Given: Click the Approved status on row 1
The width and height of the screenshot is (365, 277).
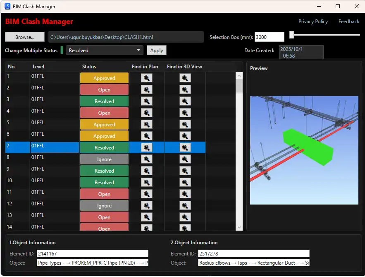Looking at the screenshot, I should click(x=104, y=78).
